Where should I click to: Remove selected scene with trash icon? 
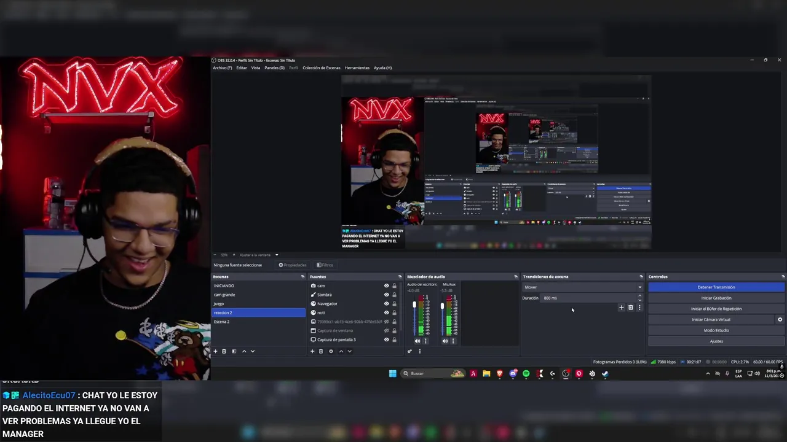point(224,351)
